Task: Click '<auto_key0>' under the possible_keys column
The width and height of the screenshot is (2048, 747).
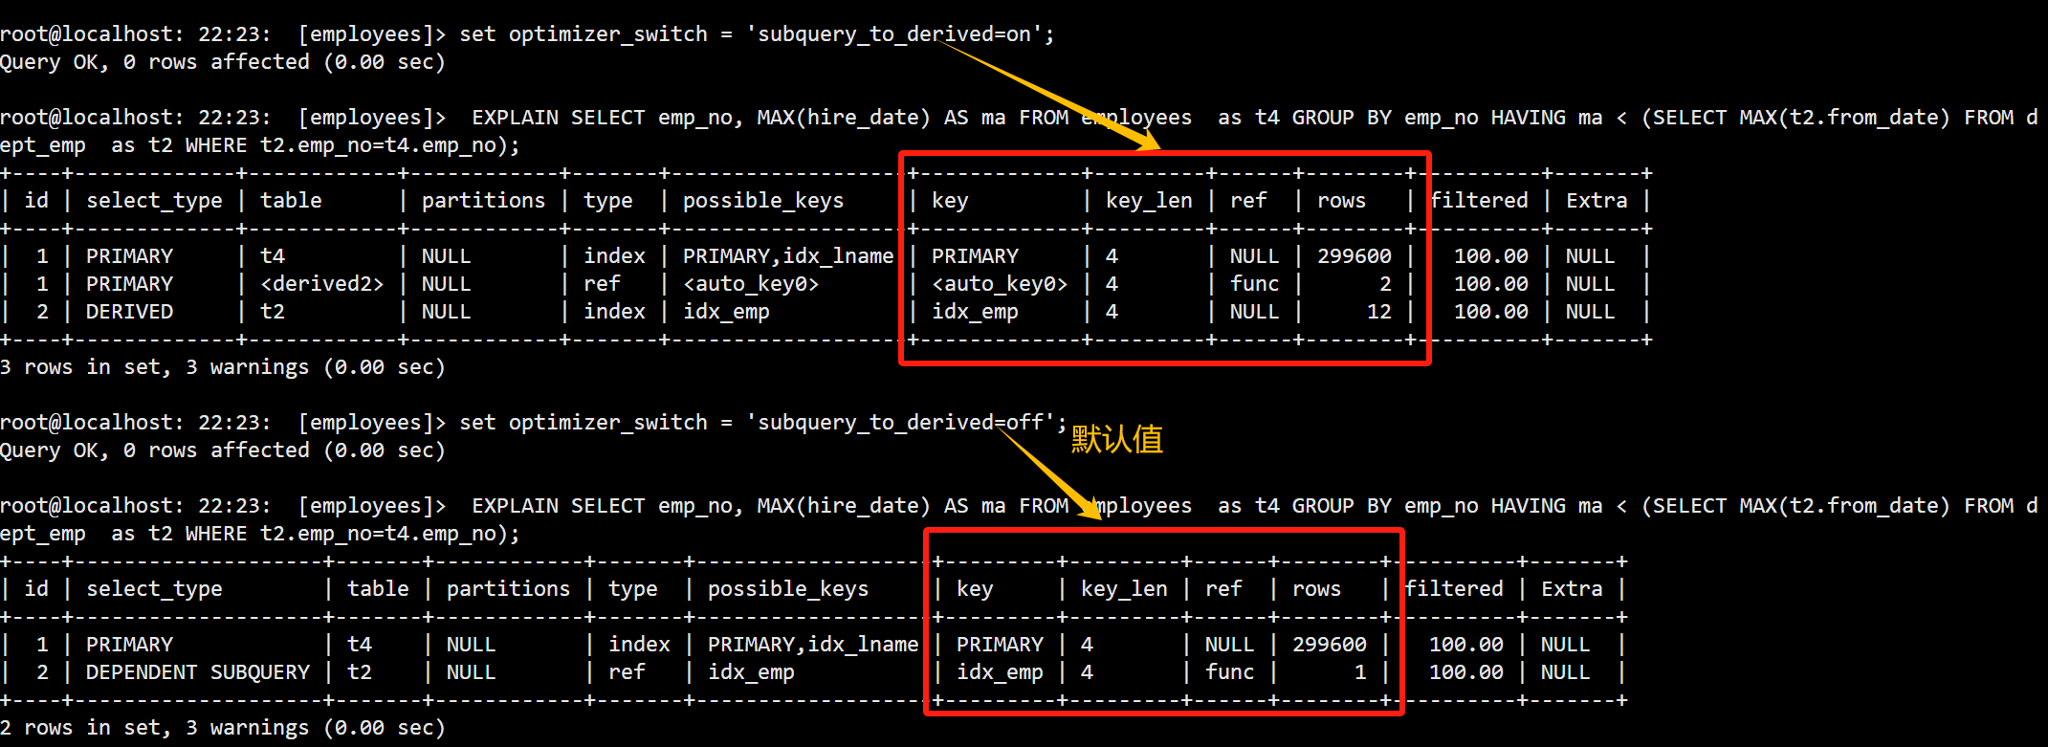Action: click(x=751, y=284)
